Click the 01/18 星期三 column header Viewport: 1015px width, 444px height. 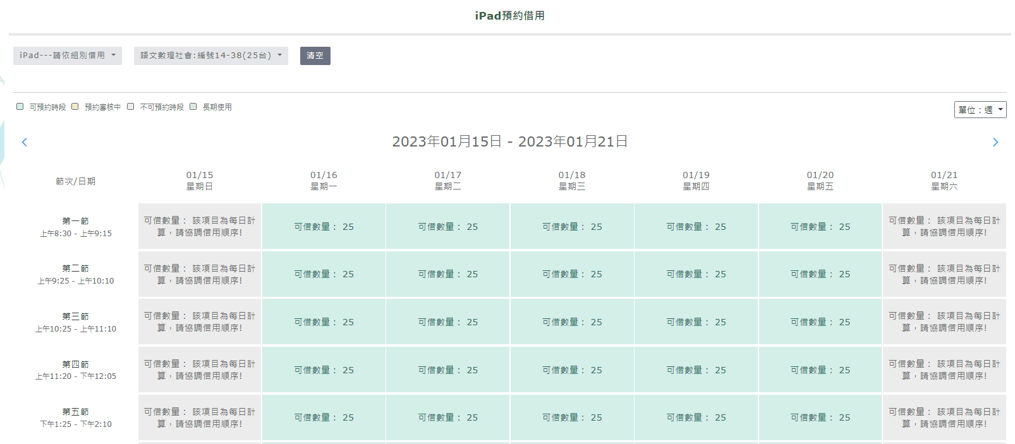point(572,181)
